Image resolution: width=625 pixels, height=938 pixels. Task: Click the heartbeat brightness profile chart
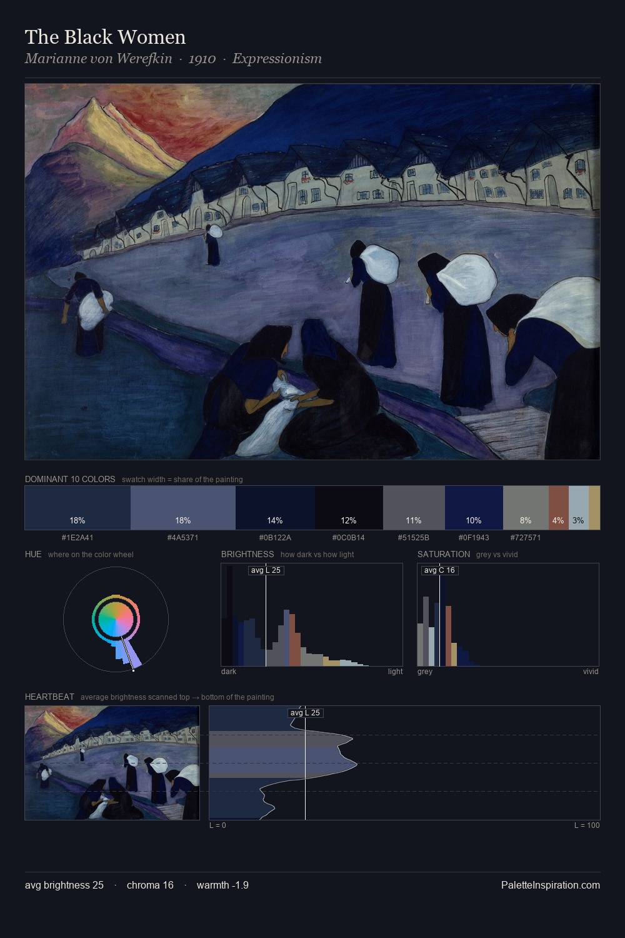coord(404,763)
